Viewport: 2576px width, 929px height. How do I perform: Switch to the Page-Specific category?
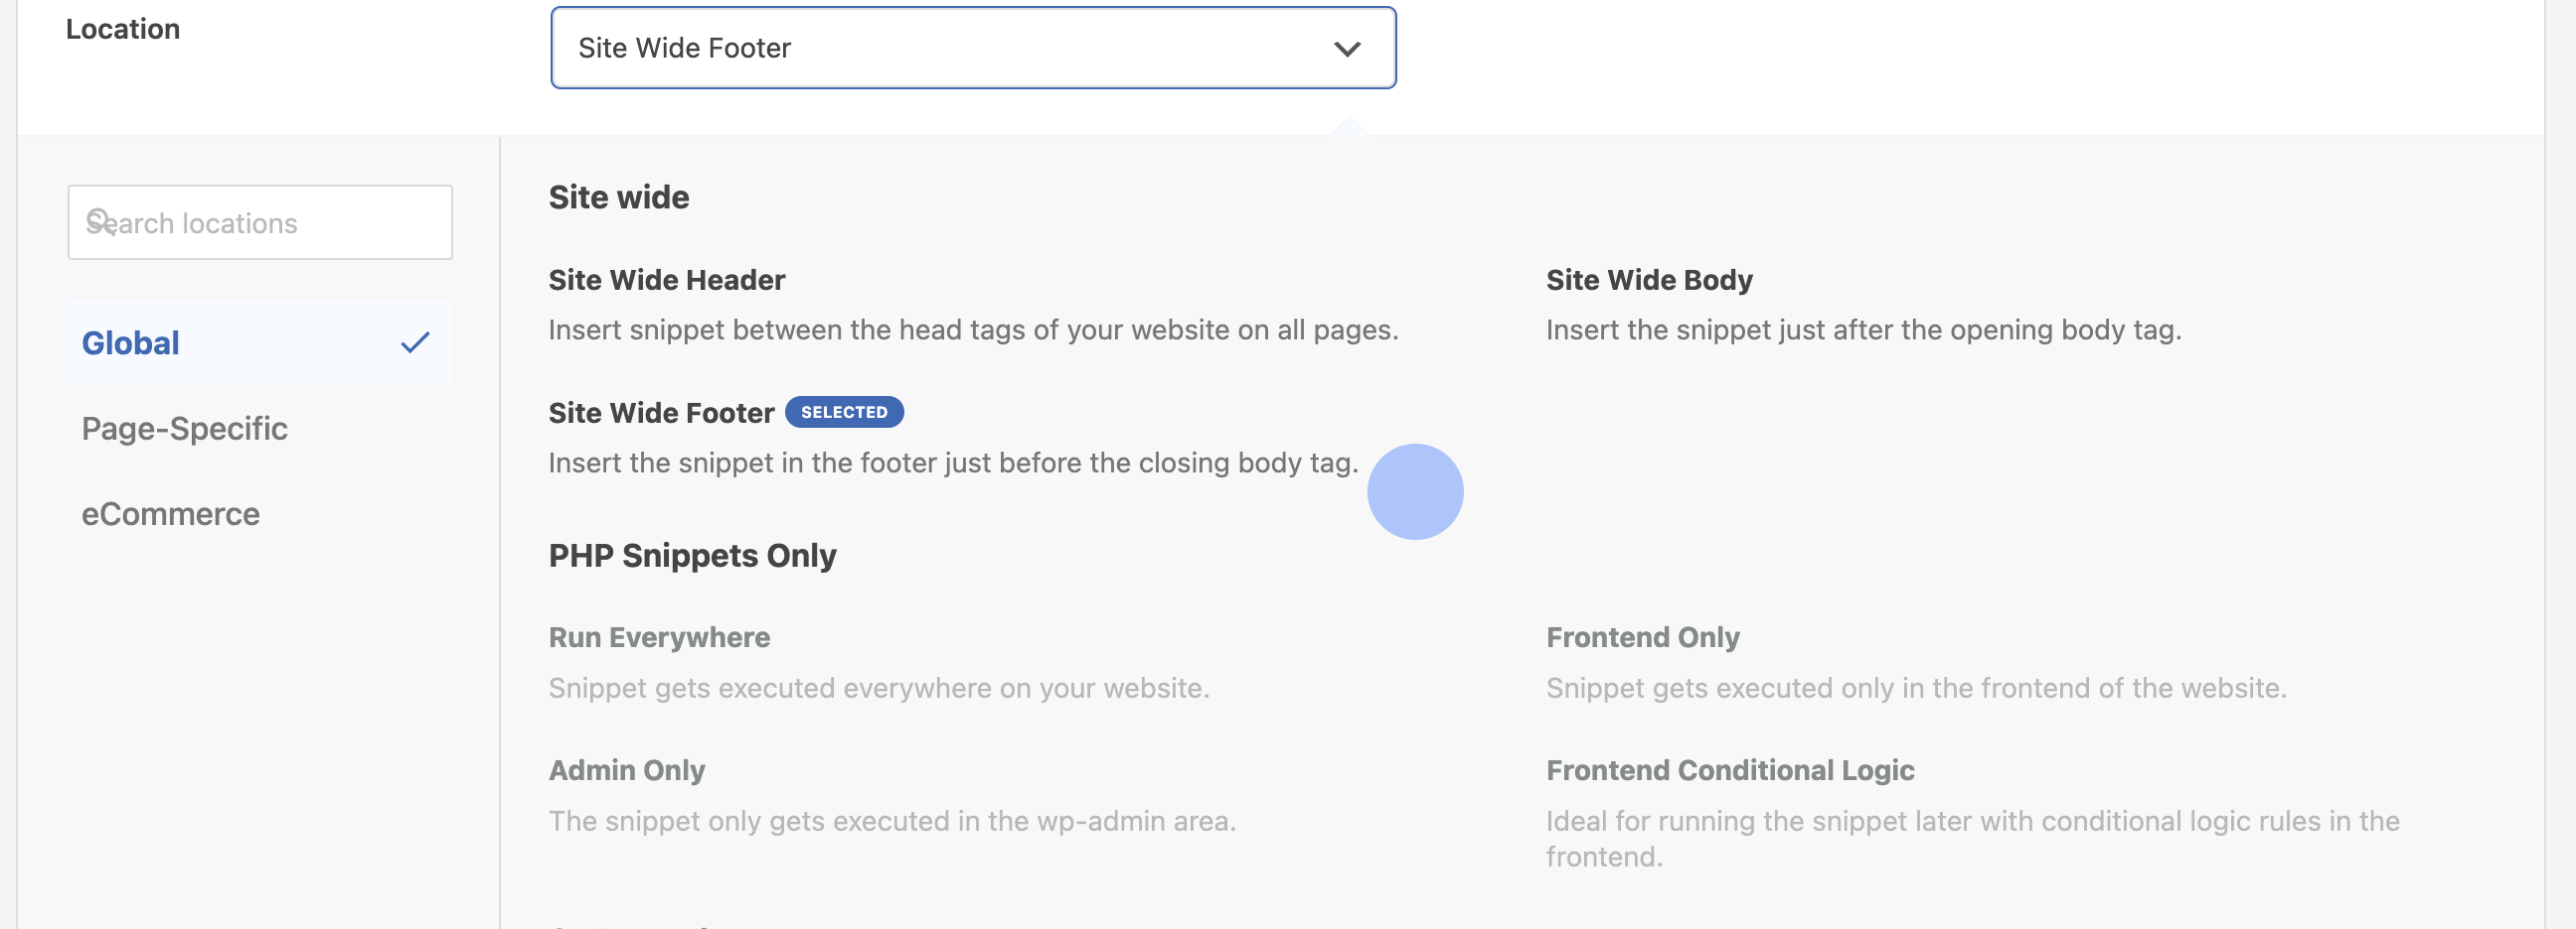184,429
